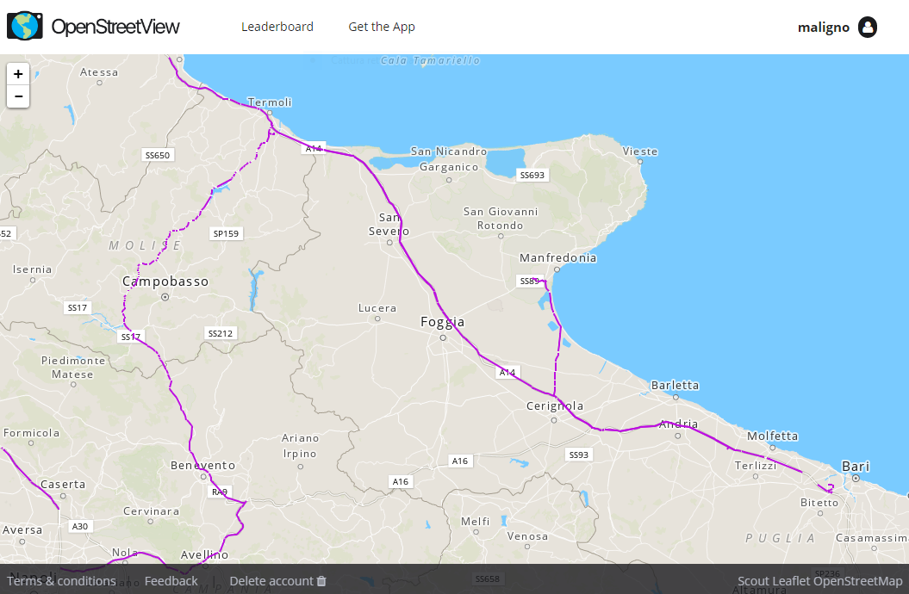909x594 pixels.
Task: Click the PUGLIA region label
Action: [781, 538]
